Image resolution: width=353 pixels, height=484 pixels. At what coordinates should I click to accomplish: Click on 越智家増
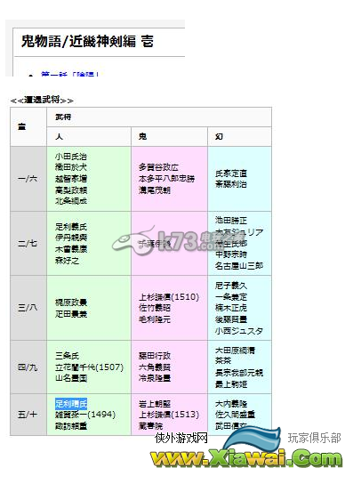(x=71, y=179)
